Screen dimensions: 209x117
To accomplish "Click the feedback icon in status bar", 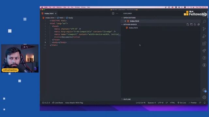I will coord(200,103).
